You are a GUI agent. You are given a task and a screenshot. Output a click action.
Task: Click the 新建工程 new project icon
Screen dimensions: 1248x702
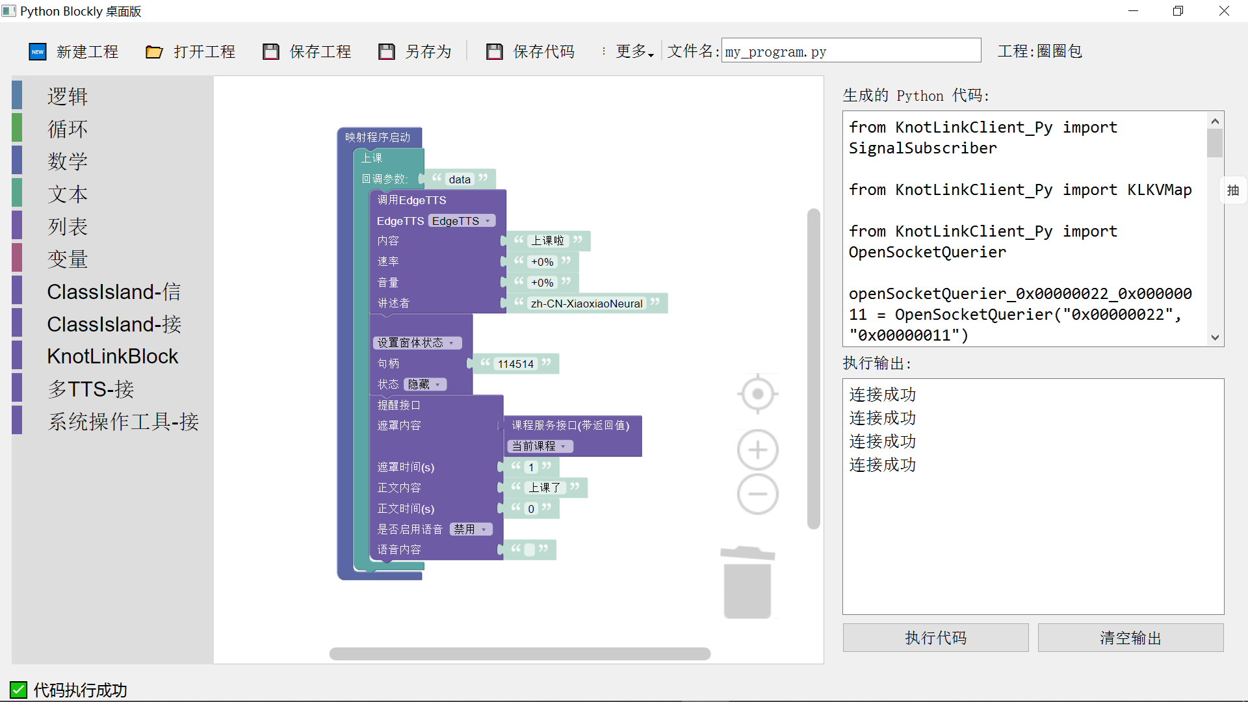(38, 51)
